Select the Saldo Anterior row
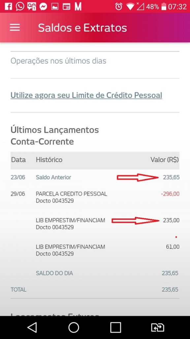Viewport: 190px width, 339px height. coord(95,177)
